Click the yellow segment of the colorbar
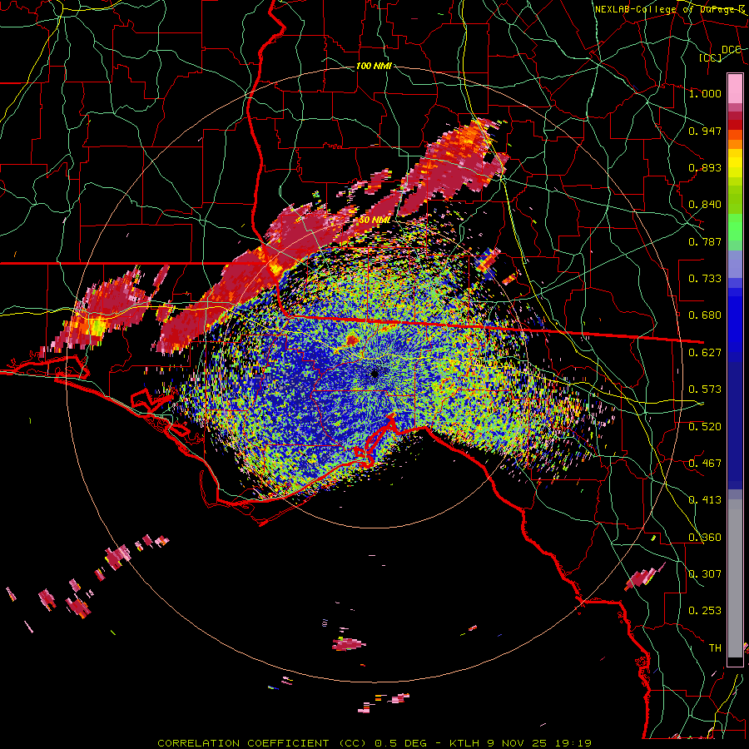The image size is (749, 749). pyautogui.click(x=735, y=163)
